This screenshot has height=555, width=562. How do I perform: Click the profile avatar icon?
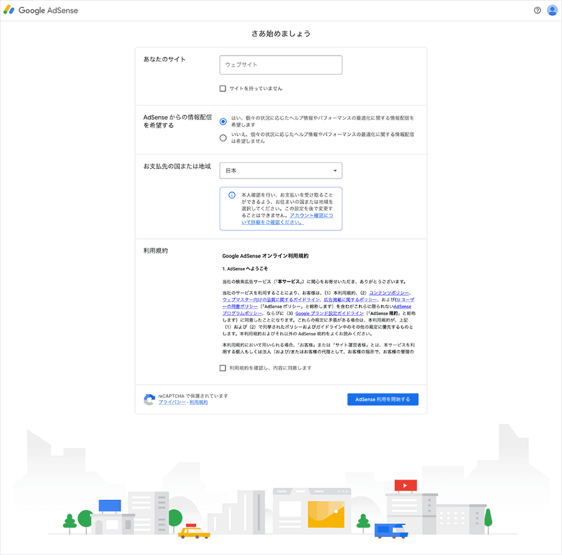[552, 10]
